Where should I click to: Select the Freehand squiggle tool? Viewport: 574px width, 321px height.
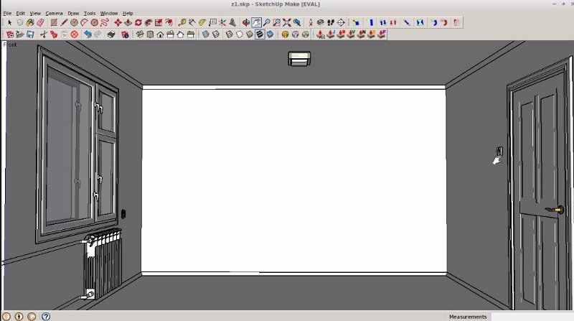pos(105,23)
